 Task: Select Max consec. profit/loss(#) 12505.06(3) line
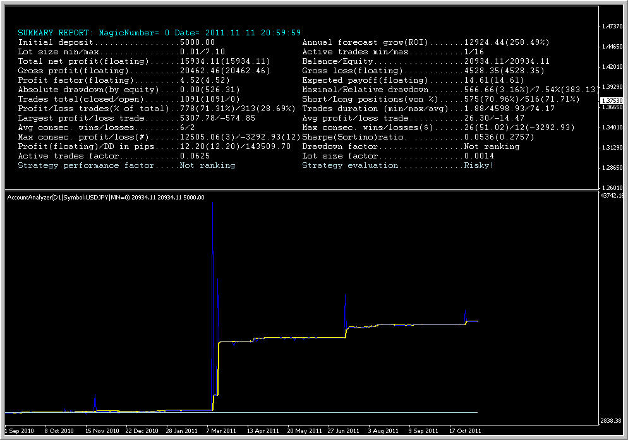point(159,138)
